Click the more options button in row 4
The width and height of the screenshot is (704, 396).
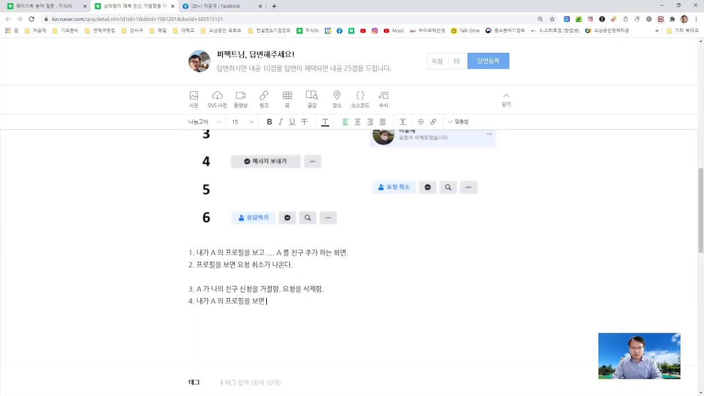coord(312,161)
